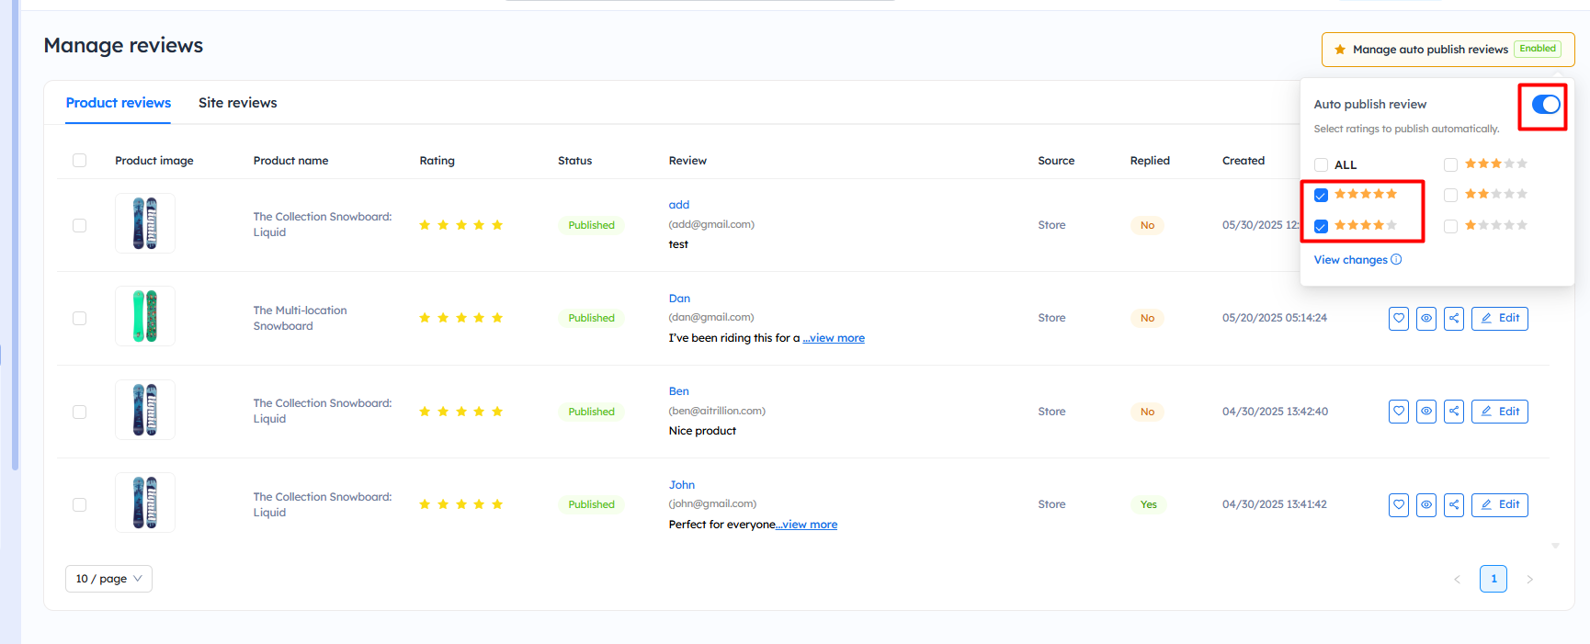Screen dimensions: 1590x644
Task: Click the eye icon for Ben's review
Action: (x=1425, y=412)
